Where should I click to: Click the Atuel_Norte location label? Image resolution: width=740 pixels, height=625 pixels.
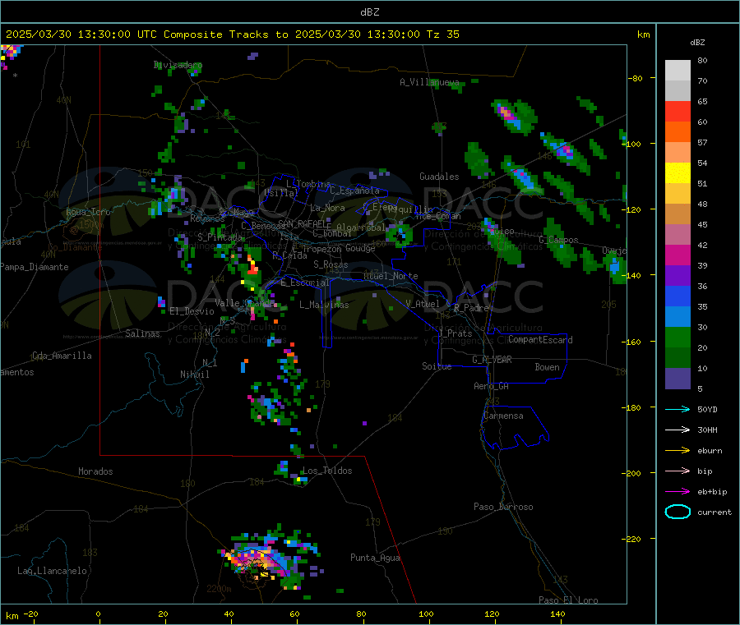[391, 276]
